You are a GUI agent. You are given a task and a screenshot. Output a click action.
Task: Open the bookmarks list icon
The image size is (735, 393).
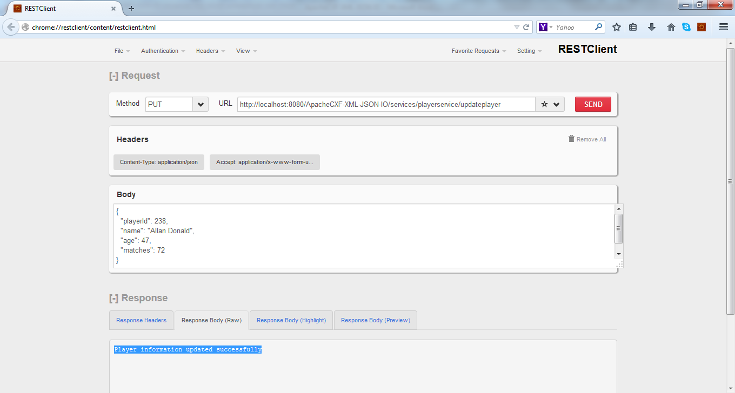click(633, 27)
